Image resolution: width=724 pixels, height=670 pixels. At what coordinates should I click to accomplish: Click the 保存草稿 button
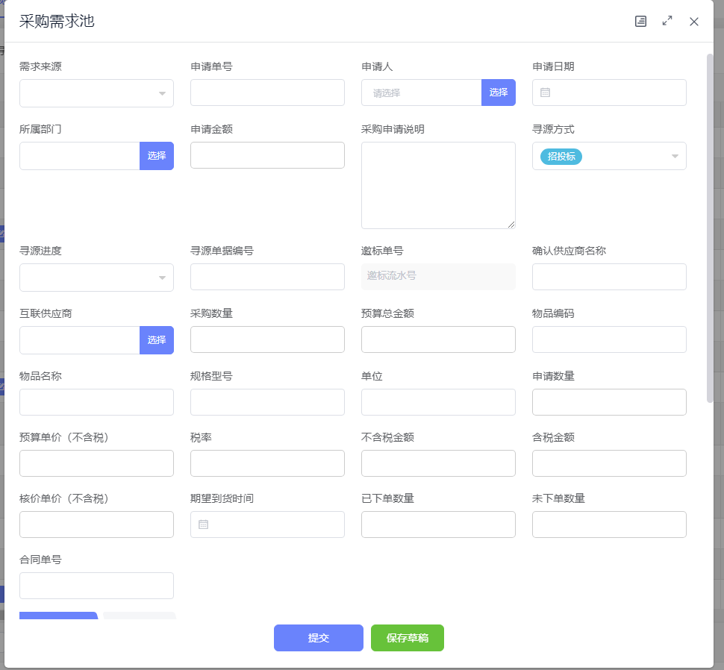407,638
